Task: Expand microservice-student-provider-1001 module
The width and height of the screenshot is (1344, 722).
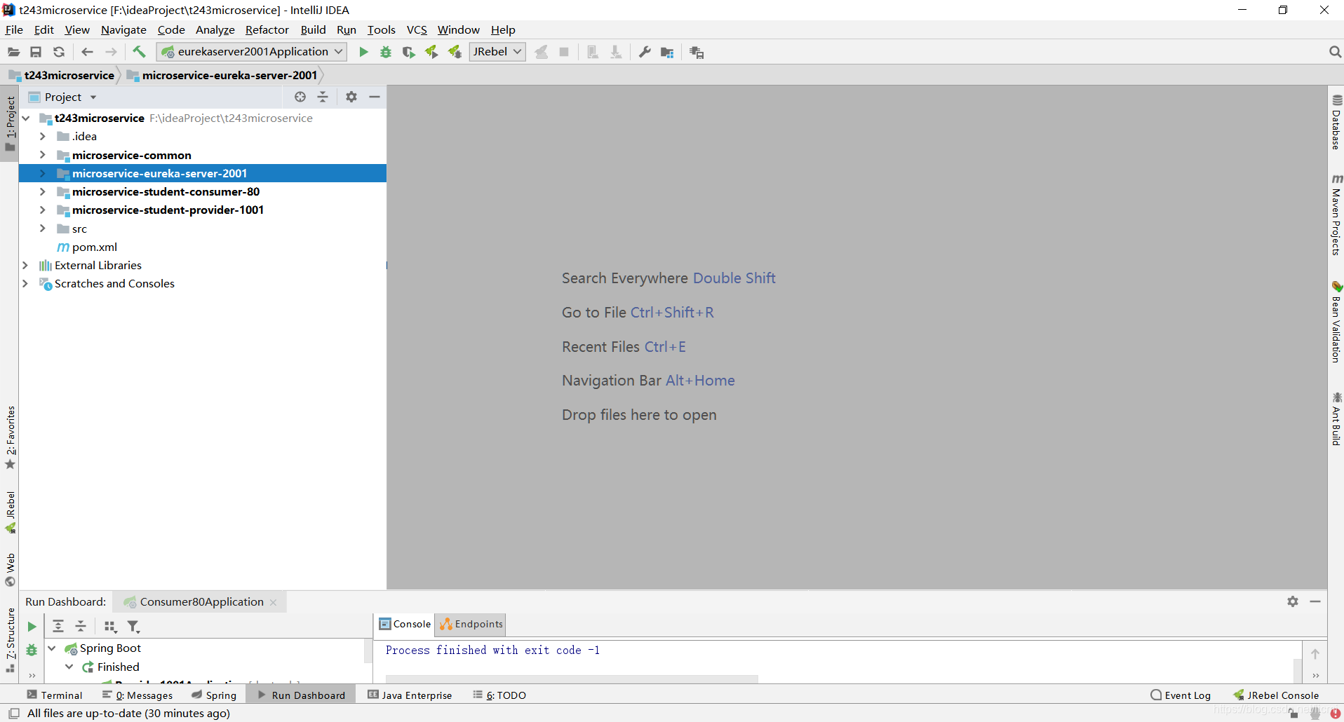Action: coord(43,210)
